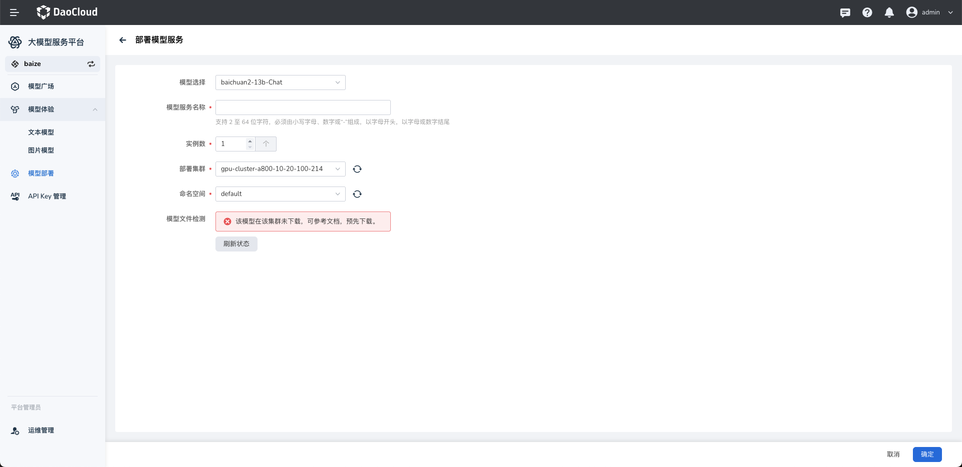This screenshot has height=467, width=962.
Task: Refresh the 命名空间 namespace list
Action: tap(357, 194)
